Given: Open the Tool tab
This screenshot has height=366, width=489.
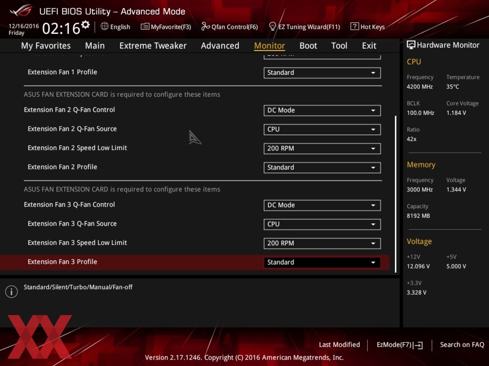Looking at the screenshot, I should [339, 46].
